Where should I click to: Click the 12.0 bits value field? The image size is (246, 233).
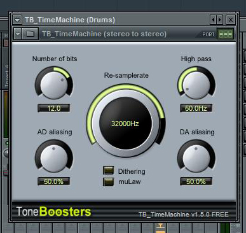pos(53,108)
